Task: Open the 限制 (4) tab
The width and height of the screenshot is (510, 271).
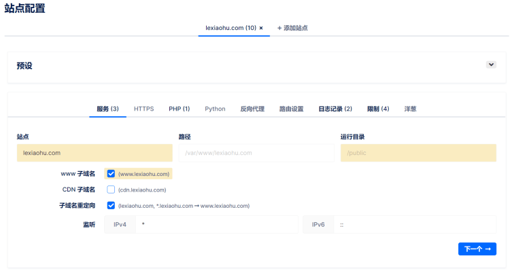Action: 378,109
